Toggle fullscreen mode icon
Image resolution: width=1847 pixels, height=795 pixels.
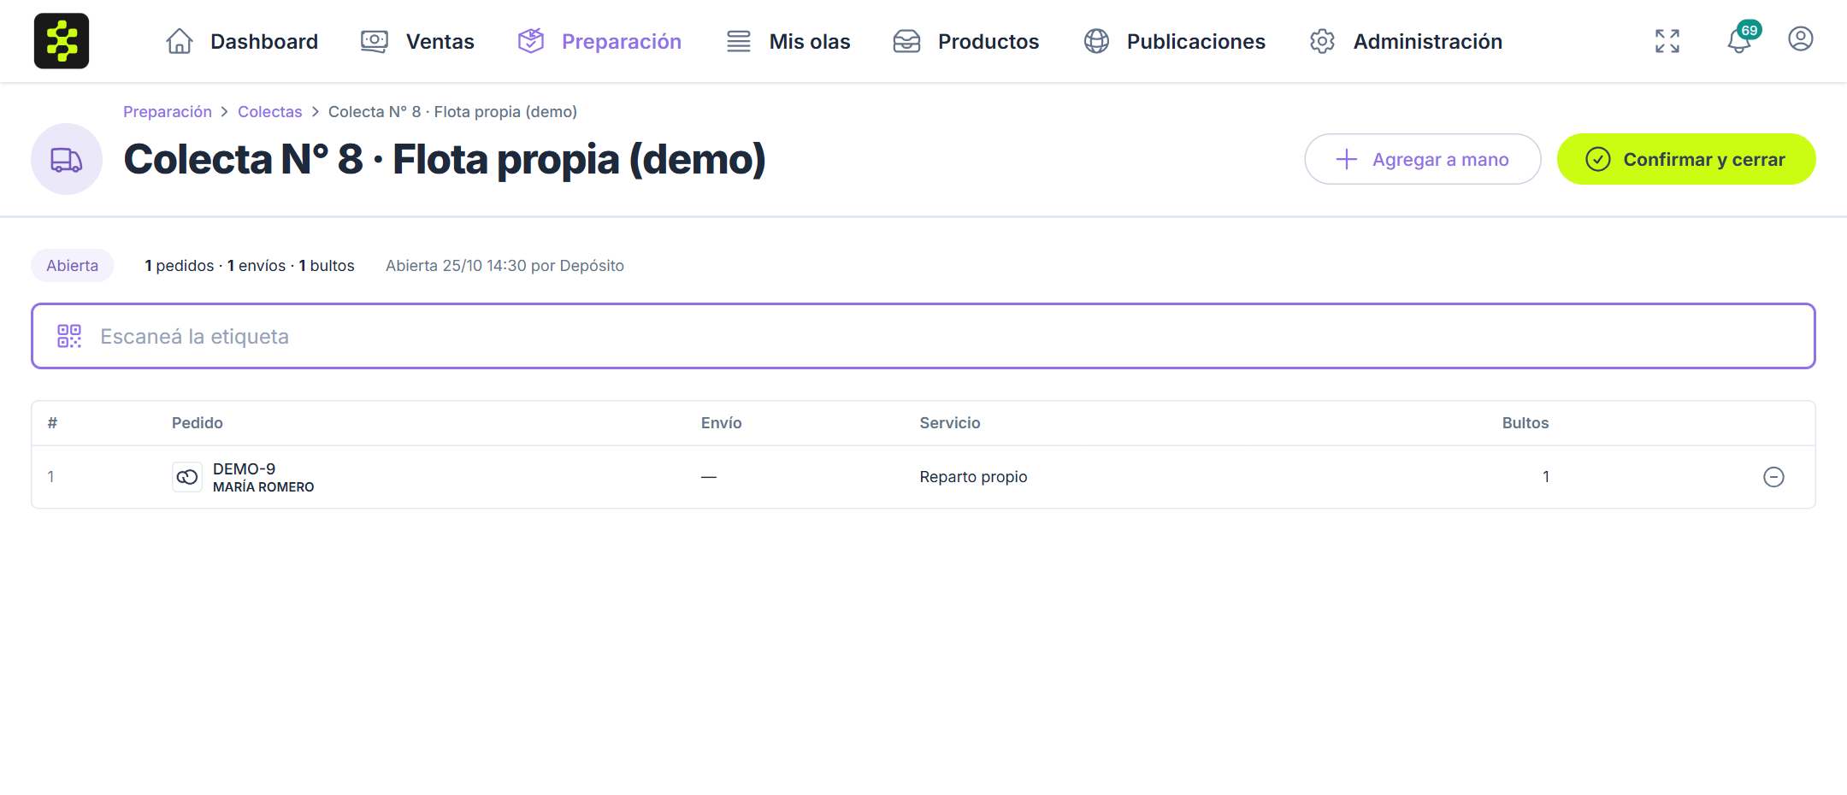point(1667,41)
